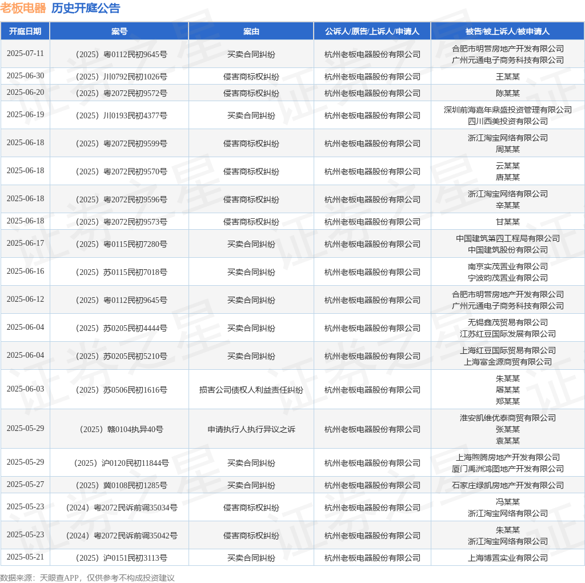Image resolution: width=585 pixels, height=583 pixels.
Task: Click defendant 辛某某
Action: (508, 205)
